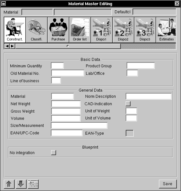Open the Dispo3 section icon
Image resolution: width=181 pixels, height=191 pixels.
(145, 30)
